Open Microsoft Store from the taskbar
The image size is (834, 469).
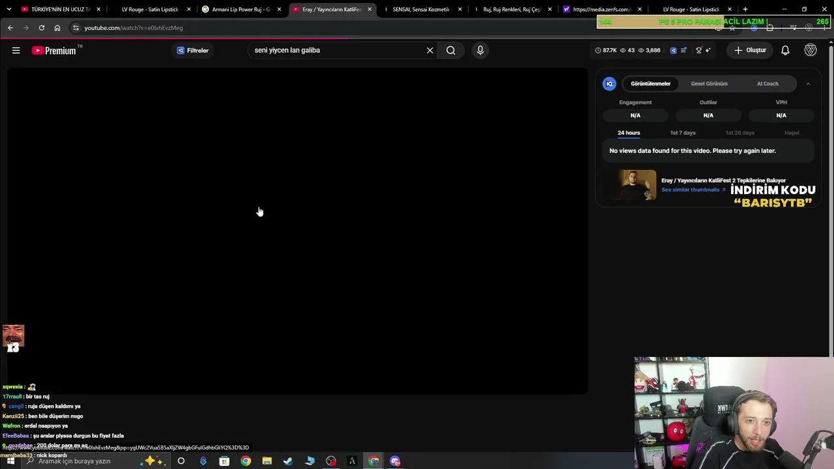tap(224, 461)
